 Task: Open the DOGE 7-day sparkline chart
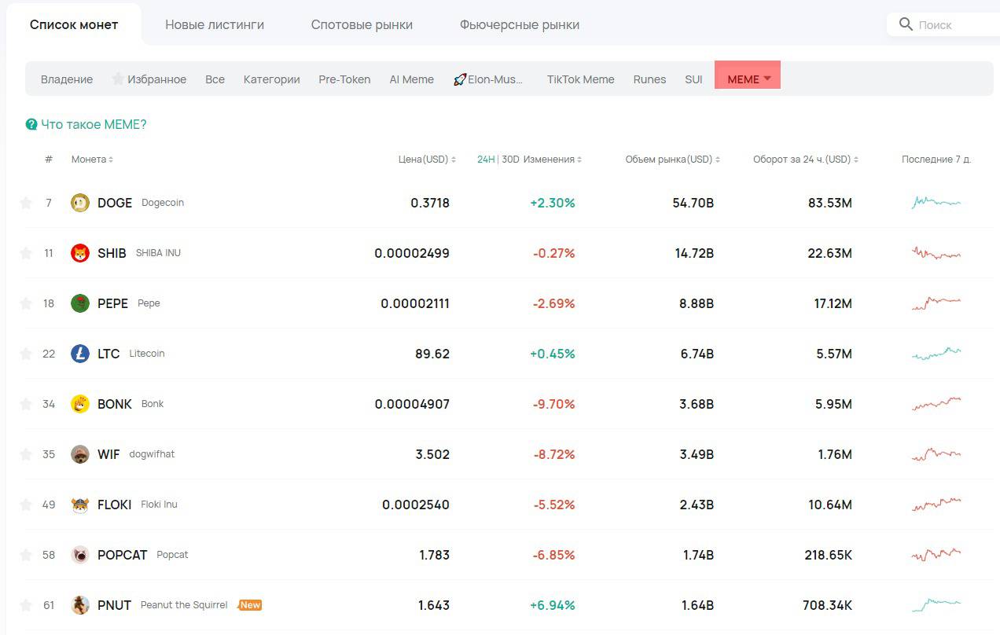pos(936,202)
